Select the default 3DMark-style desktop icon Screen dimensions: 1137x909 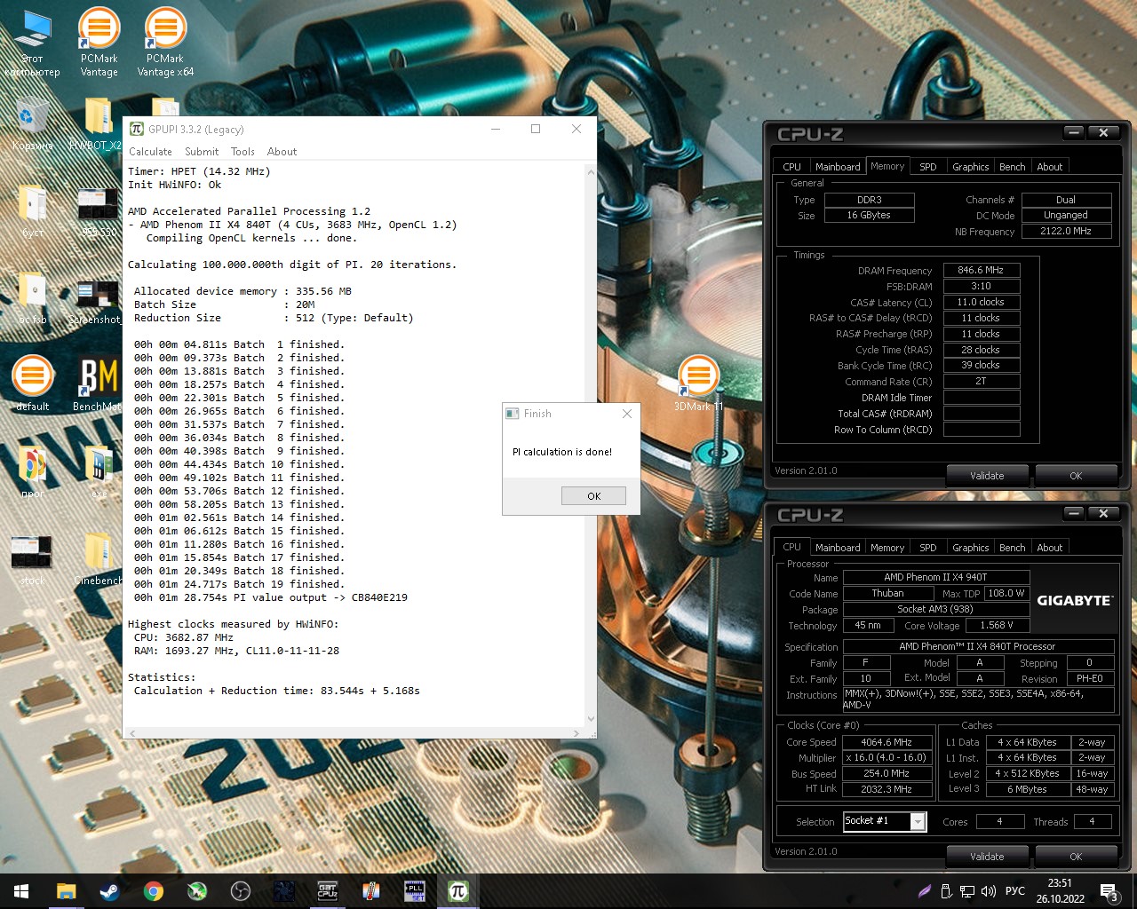click(x=32, y=383)
